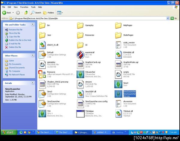The width and height of the screenshot is (180, 141).
Task: Select the eauninstall icon file
Action: pos(80,55)
